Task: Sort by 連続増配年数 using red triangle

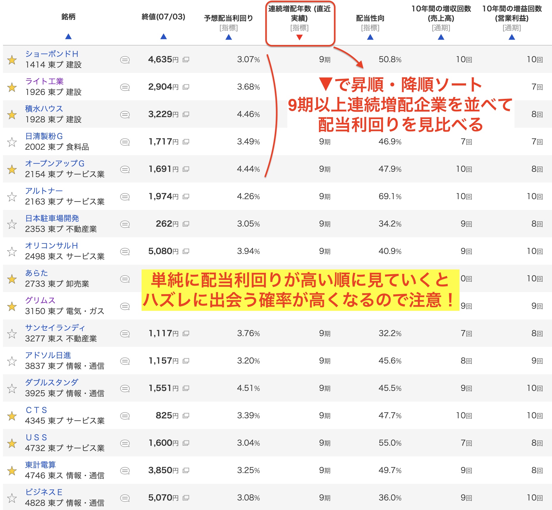Action: point(299,37)
